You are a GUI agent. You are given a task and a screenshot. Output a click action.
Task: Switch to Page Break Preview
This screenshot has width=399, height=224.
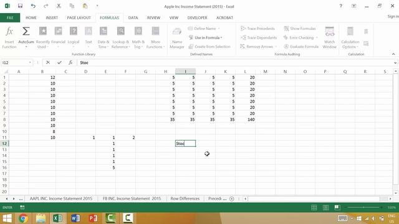click(337, 207)
